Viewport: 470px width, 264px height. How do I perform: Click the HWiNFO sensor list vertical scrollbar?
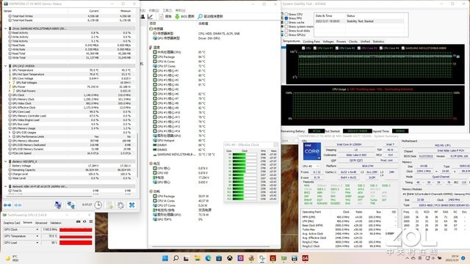[137, 155]
